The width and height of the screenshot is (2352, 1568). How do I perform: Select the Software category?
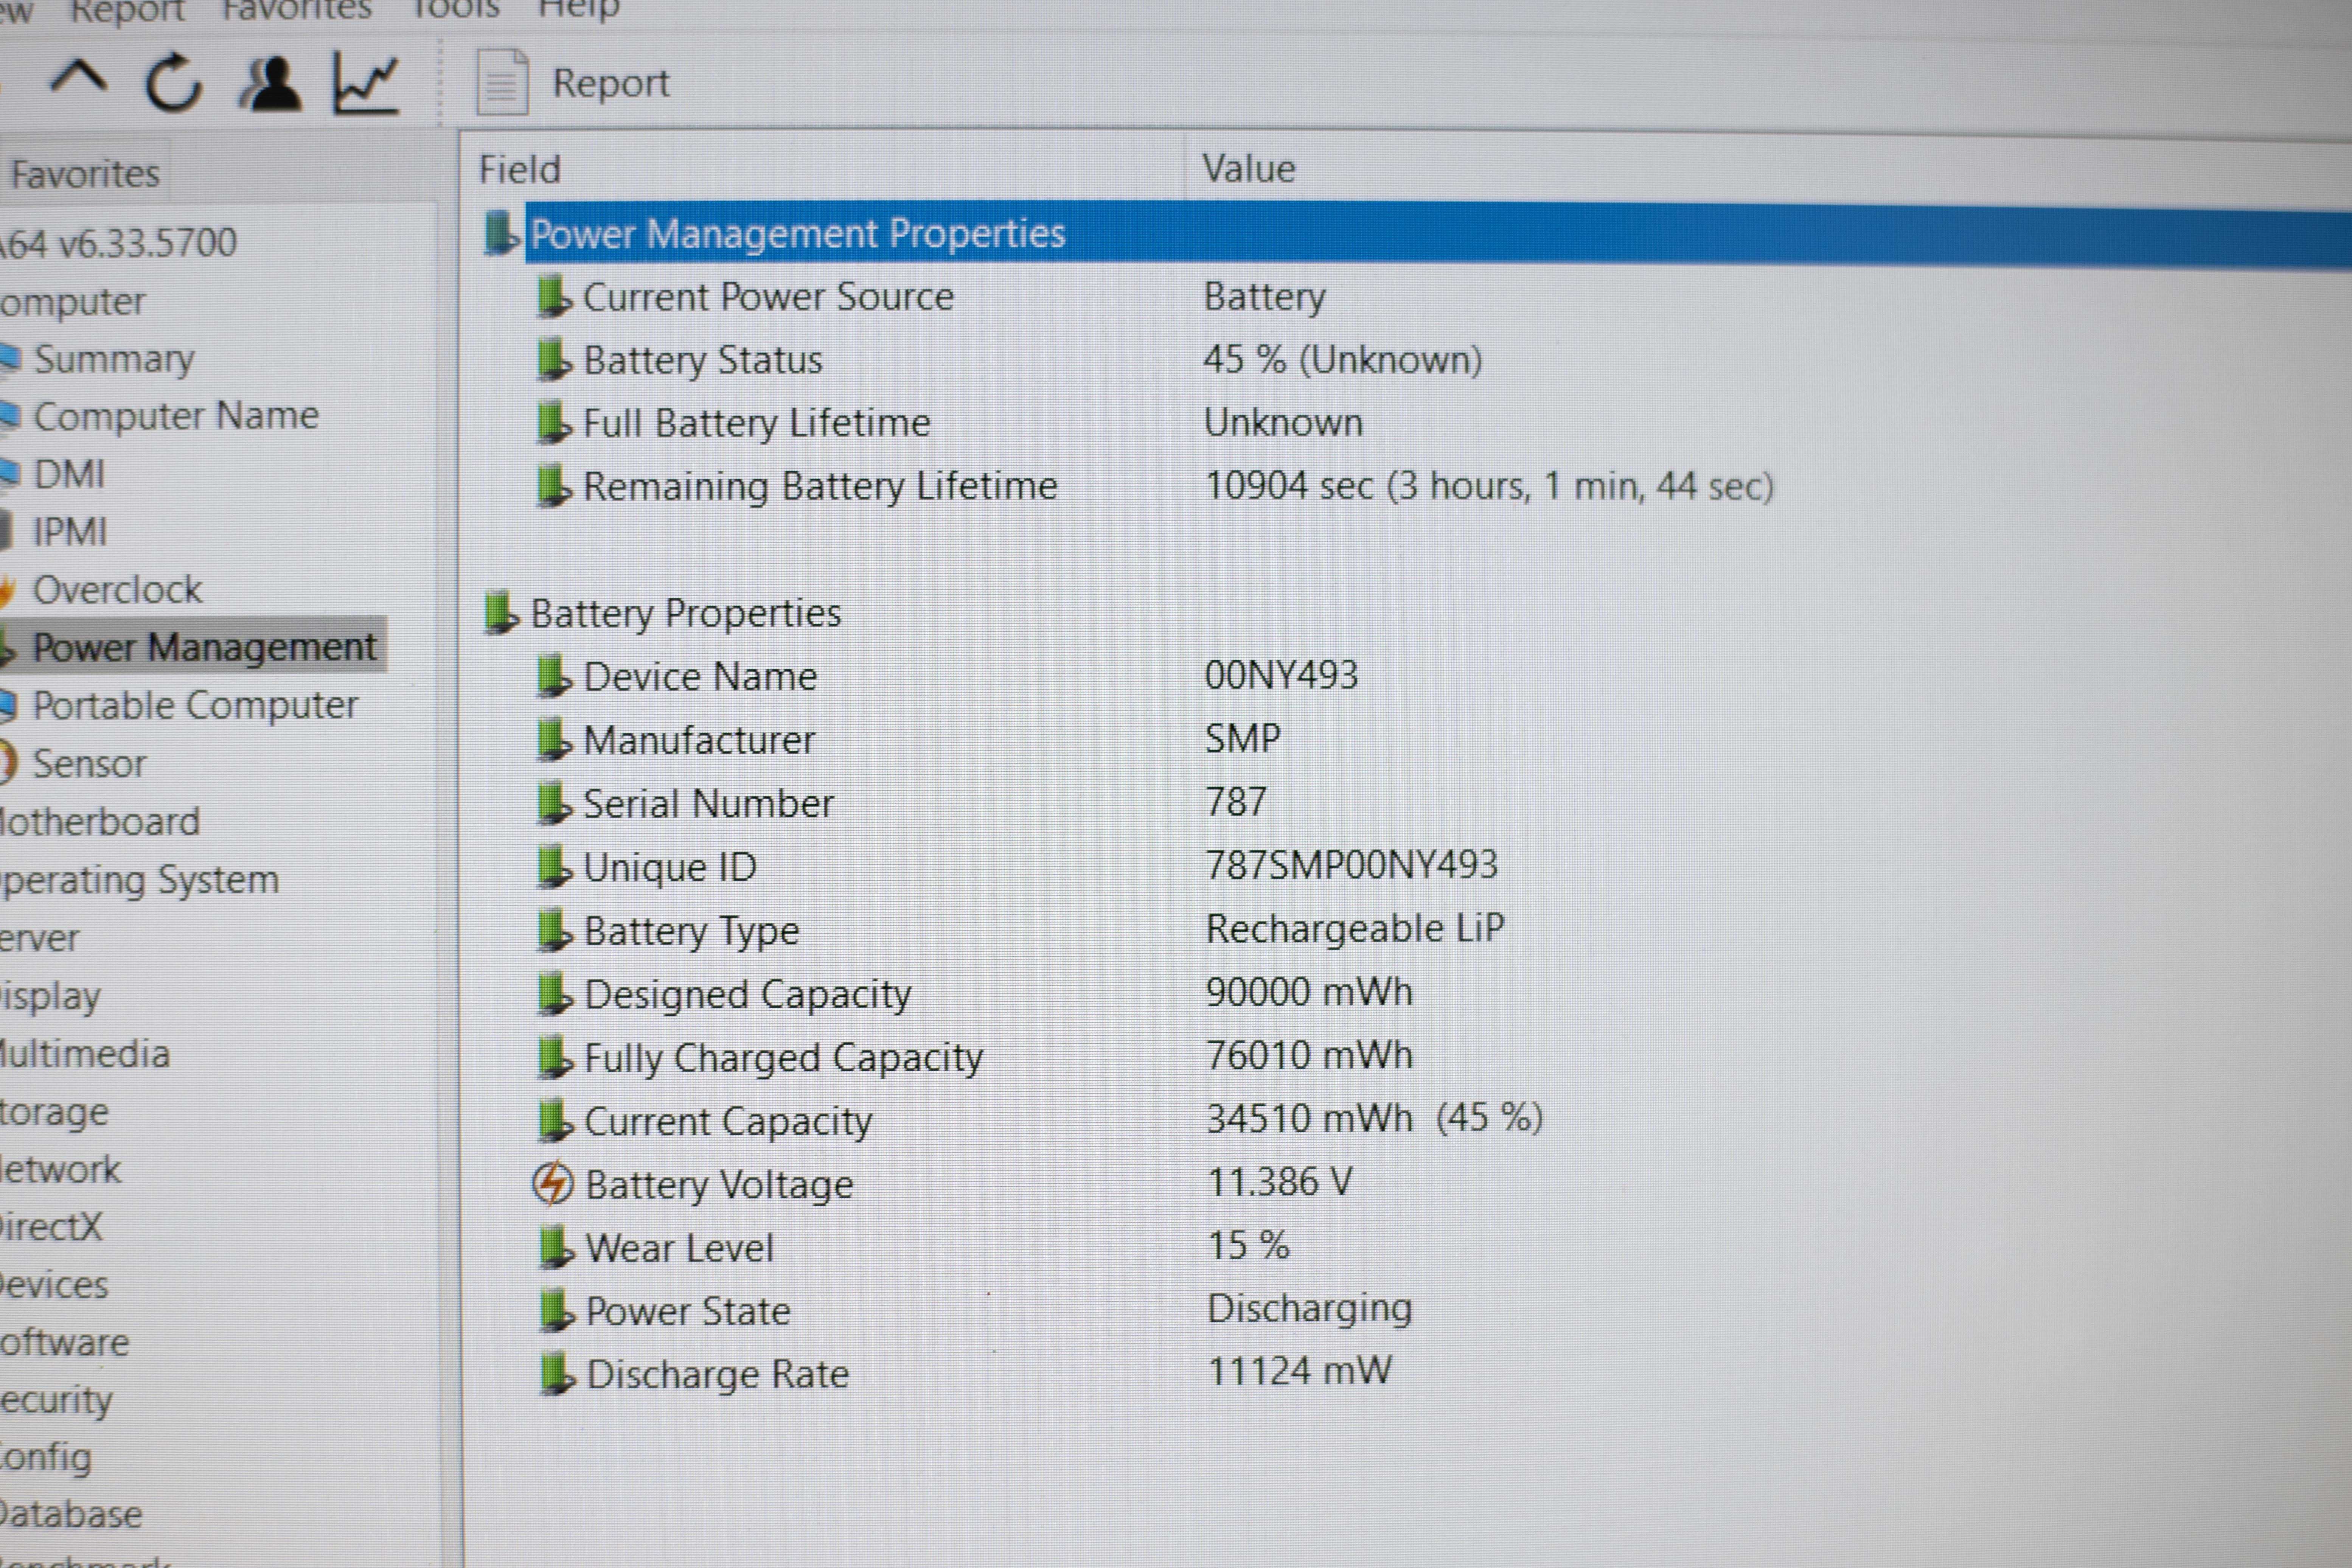65,1343
